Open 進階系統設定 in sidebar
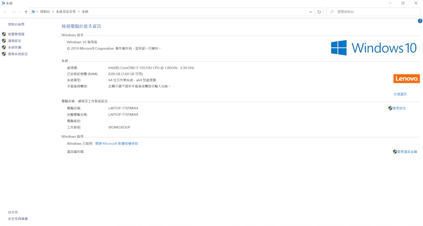Screen dimensions: 423x226 (18, 54)
